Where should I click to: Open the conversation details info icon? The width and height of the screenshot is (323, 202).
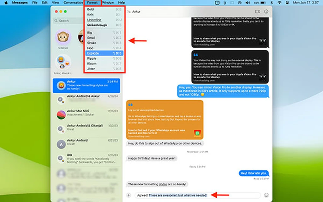[x=266, y=12]
